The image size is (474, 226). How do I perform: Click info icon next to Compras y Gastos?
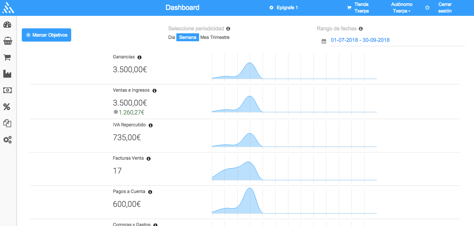click(155, 225)
